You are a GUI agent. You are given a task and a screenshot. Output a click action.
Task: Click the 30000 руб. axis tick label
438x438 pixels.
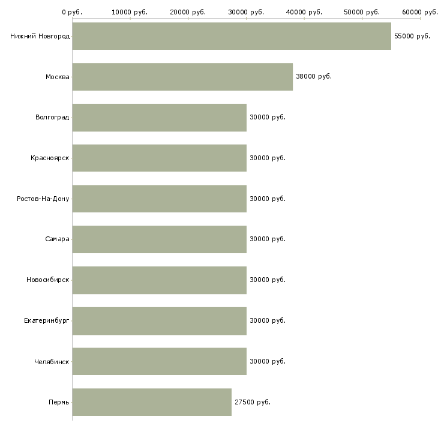(x=246, y=12)
